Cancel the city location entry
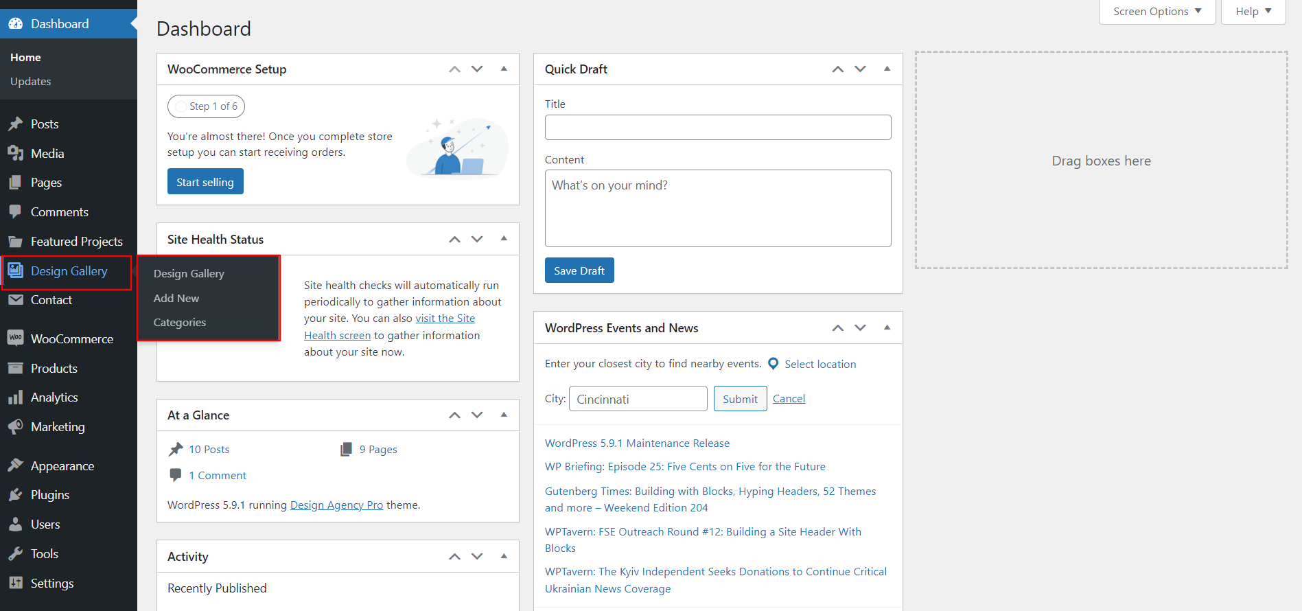Screen dimensions: 1302x611 coord(789,399)
